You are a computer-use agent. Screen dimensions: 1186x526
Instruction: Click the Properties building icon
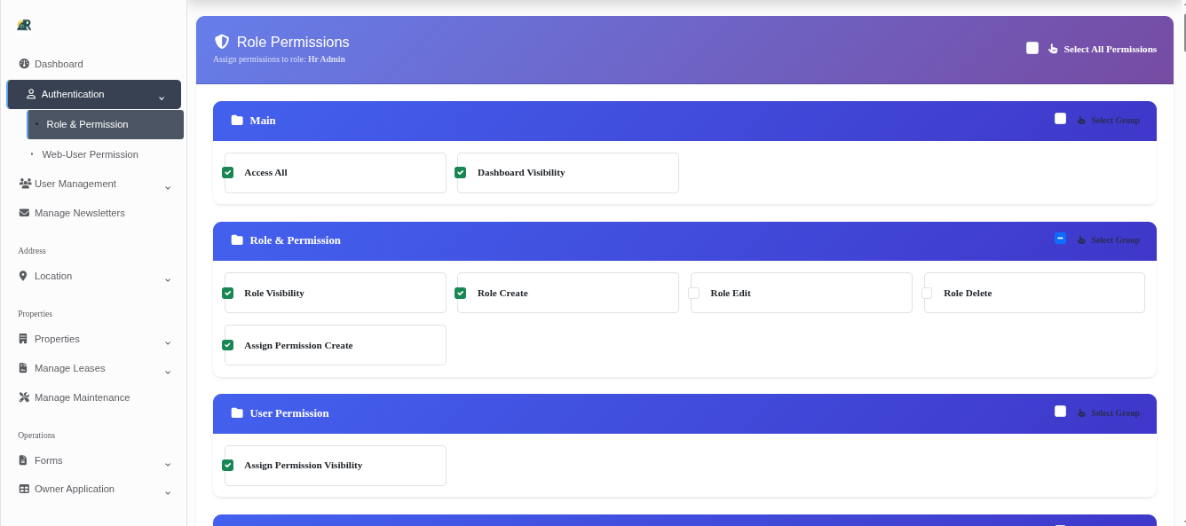(24, 339)
